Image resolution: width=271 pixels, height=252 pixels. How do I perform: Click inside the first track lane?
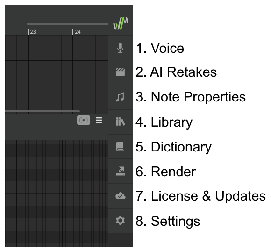[57, 48]
